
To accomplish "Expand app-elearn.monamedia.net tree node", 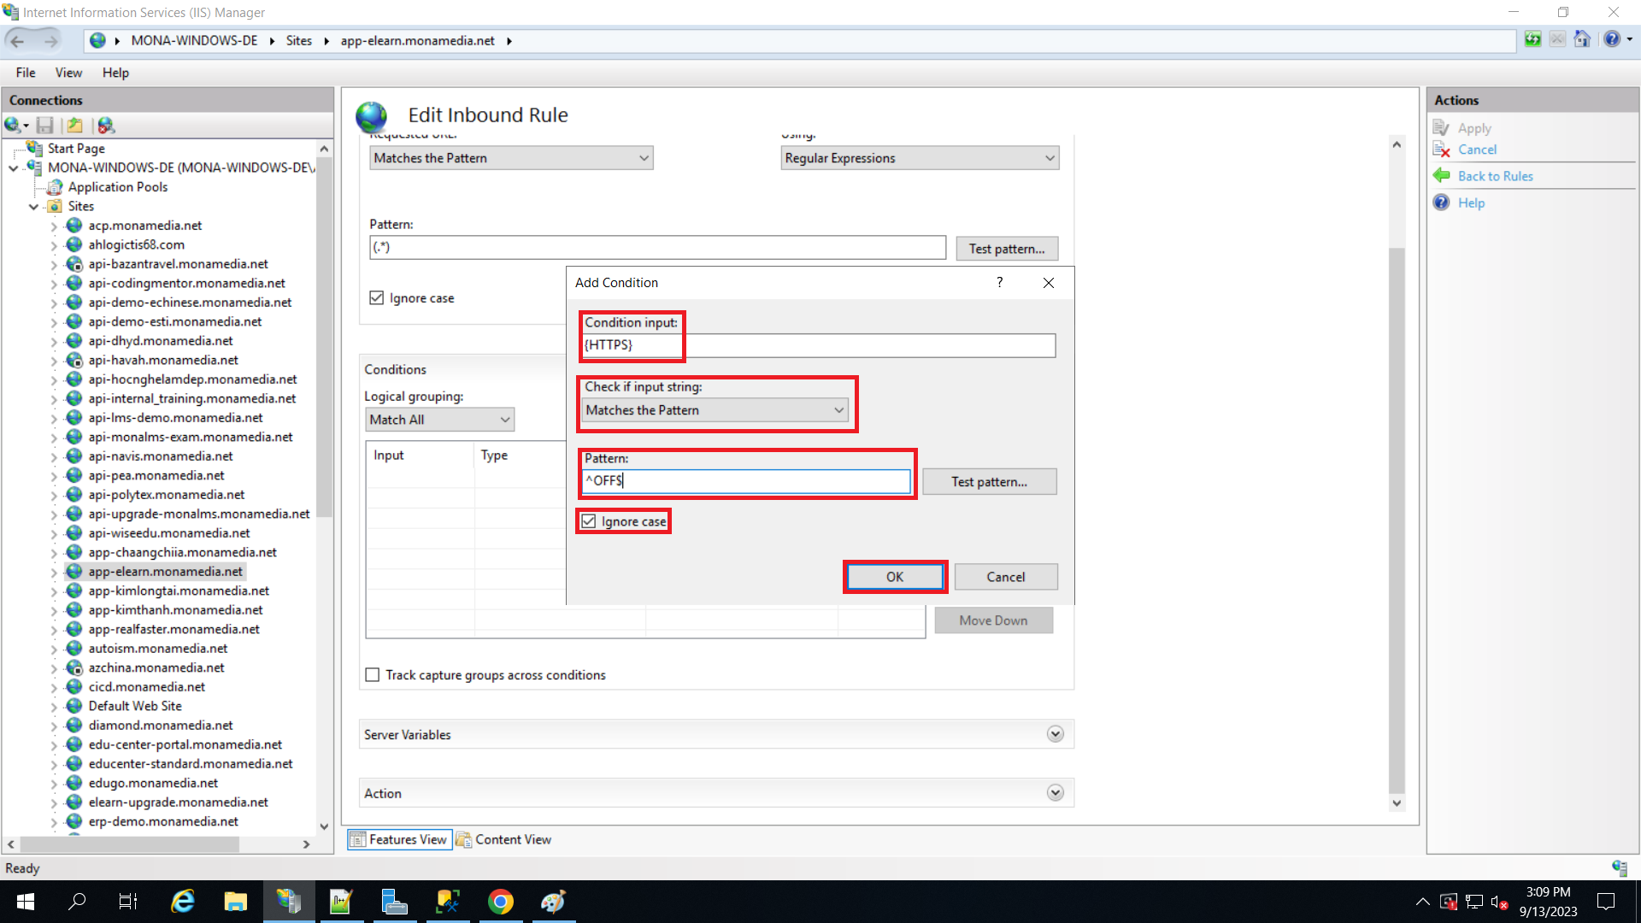I will pos(54,573).
